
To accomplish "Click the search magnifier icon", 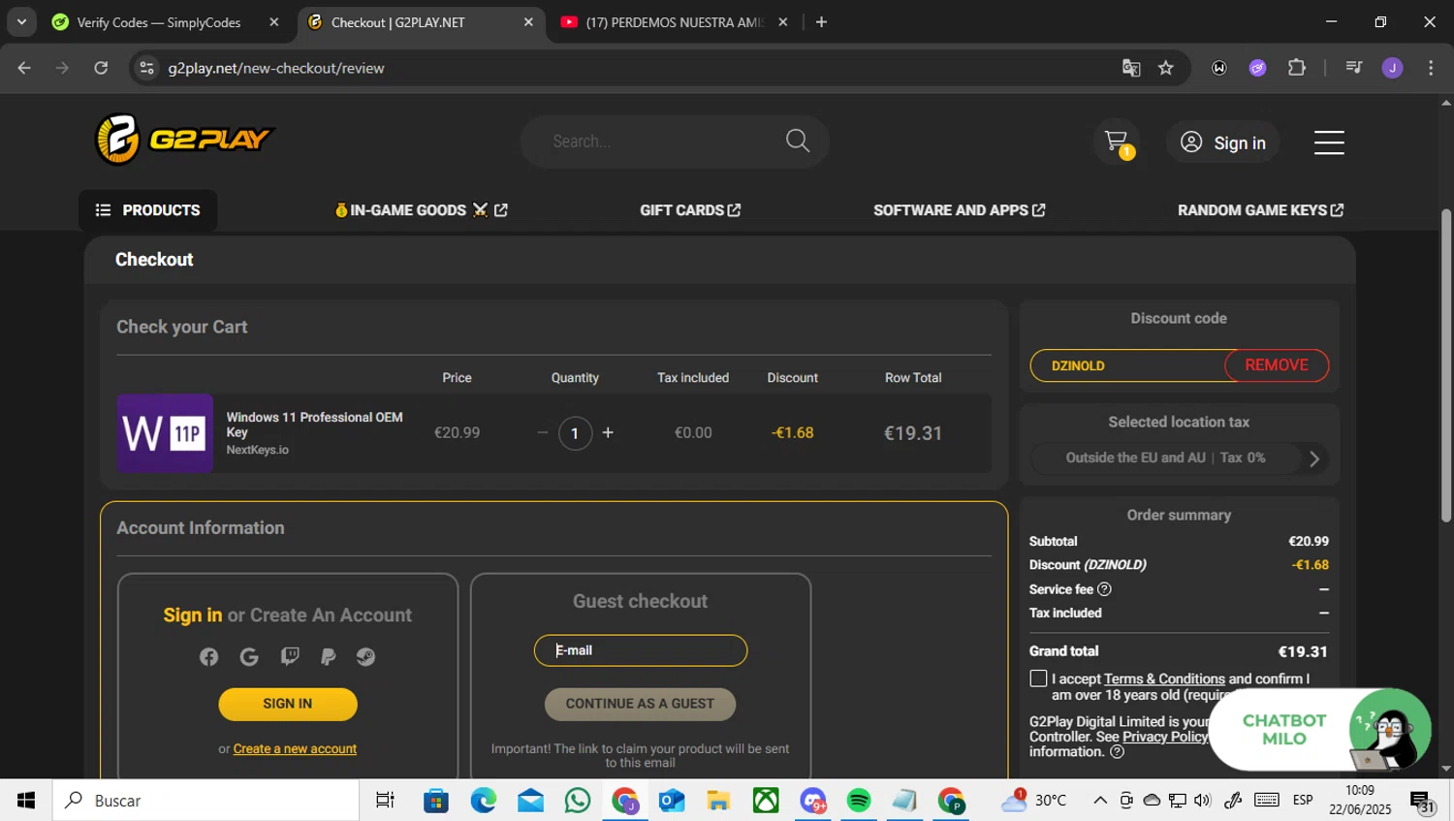I will (798, 141).
